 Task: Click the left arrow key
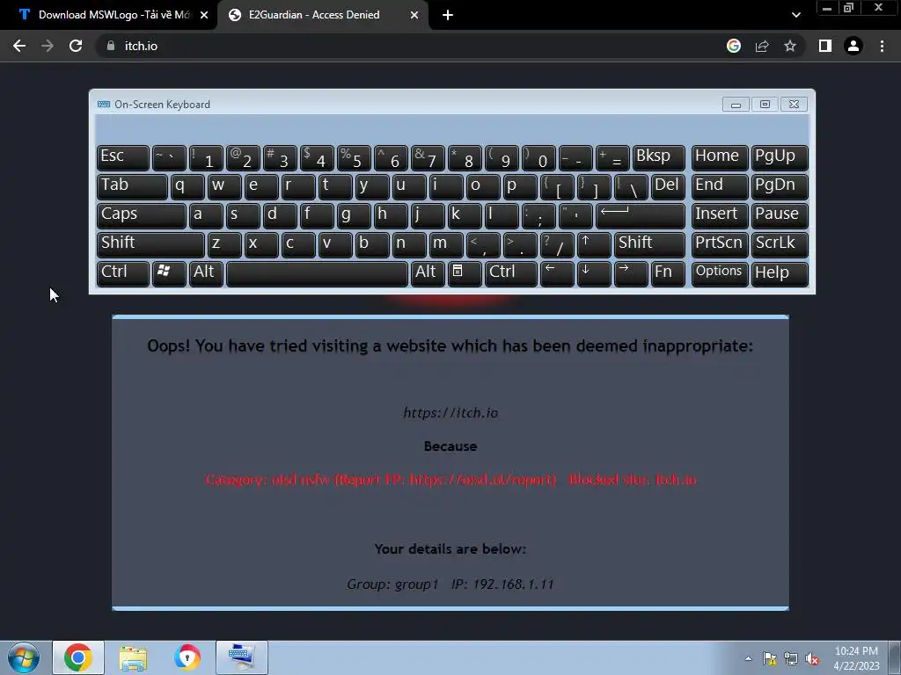point(557,274)
